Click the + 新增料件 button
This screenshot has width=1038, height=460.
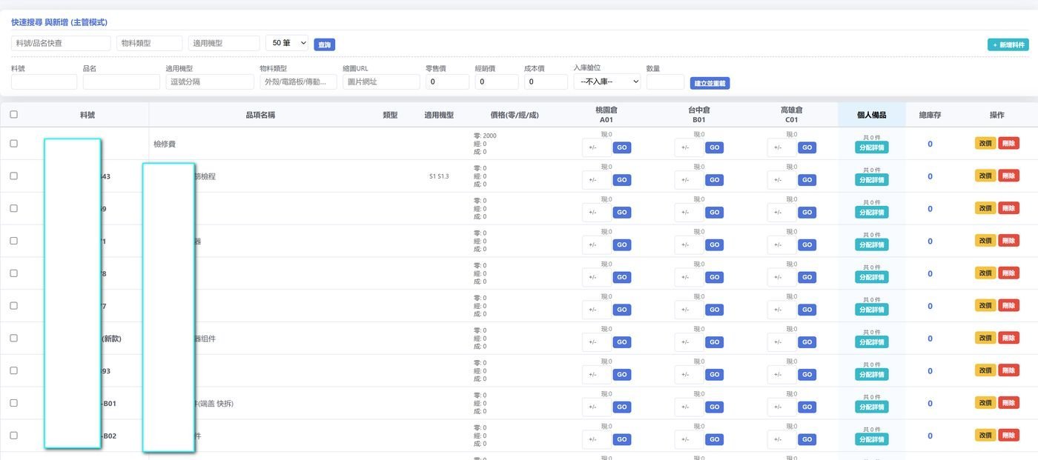point(1008,44)
